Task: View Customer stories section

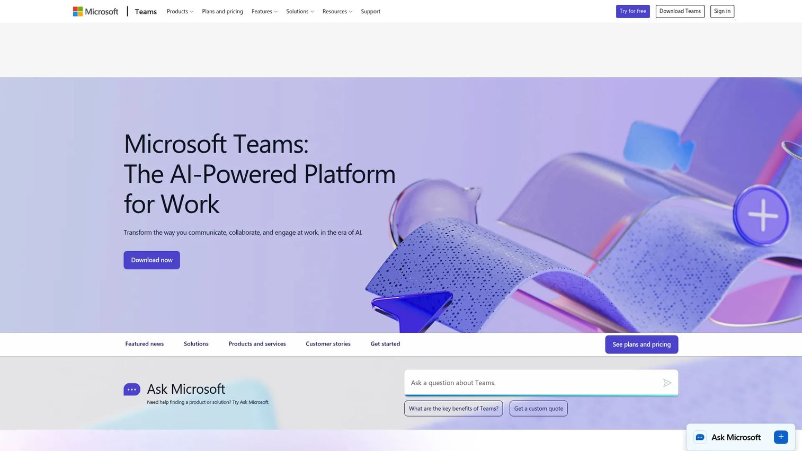Action: (328, 344)
